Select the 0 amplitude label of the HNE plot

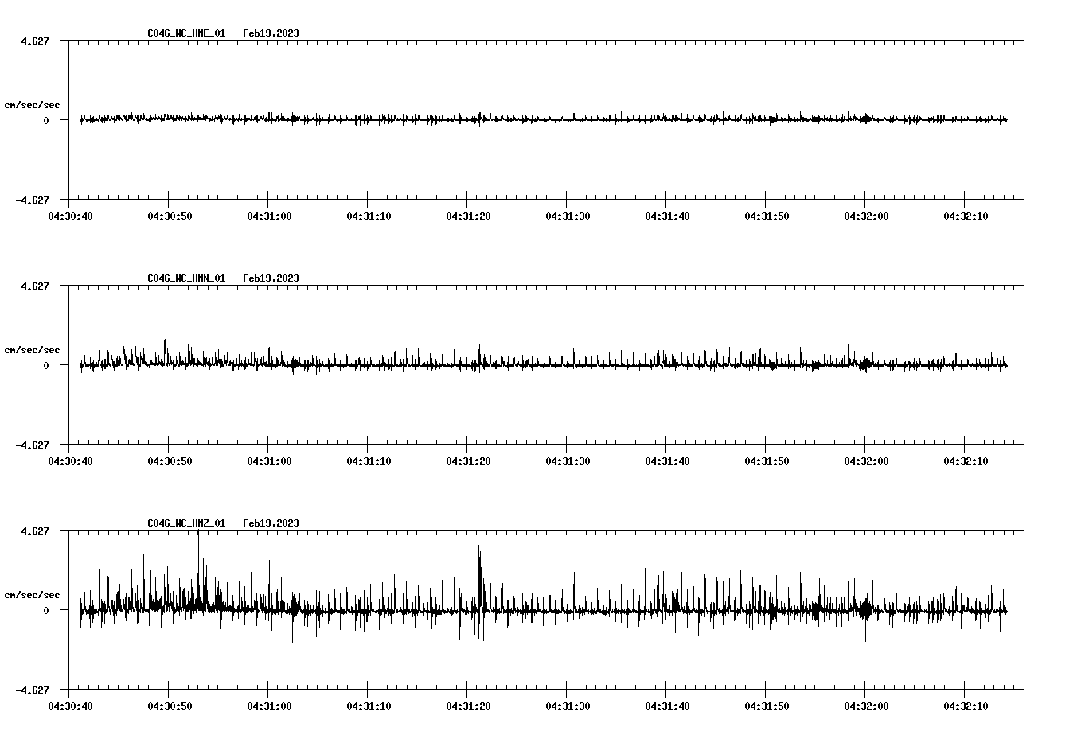pyautogui.click(x=48, y=122)
